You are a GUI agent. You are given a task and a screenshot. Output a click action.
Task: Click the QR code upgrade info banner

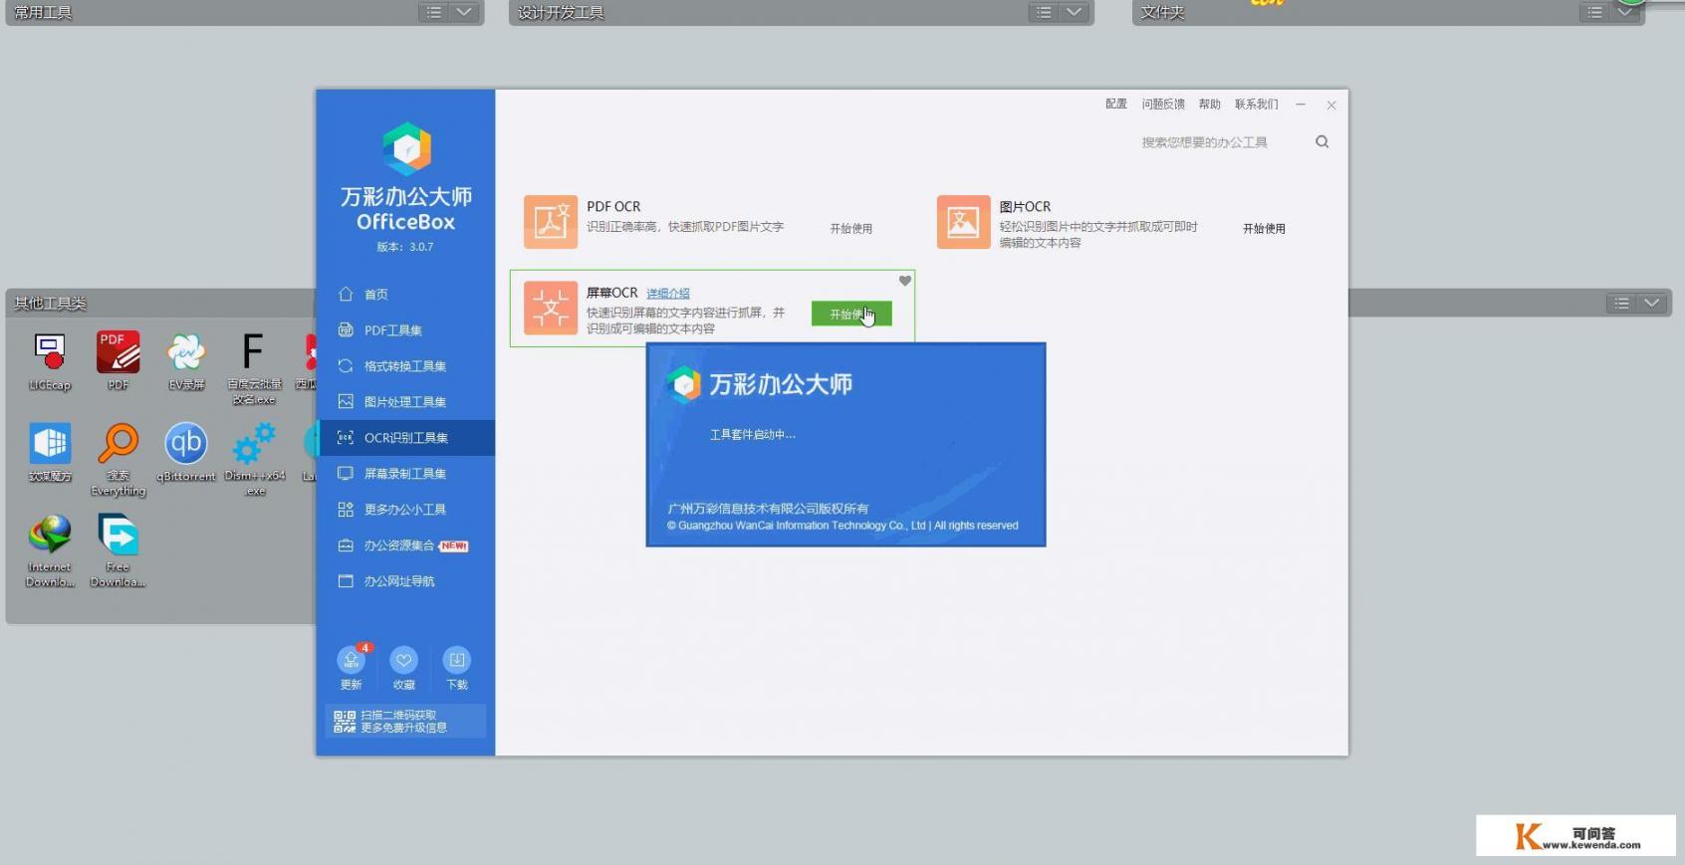tap(405, 722)
